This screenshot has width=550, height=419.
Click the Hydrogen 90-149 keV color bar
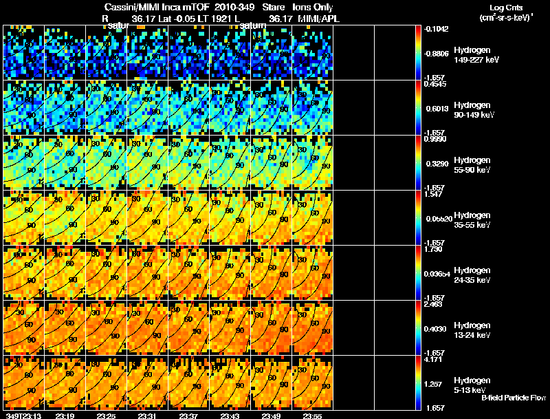coord(418,108)
